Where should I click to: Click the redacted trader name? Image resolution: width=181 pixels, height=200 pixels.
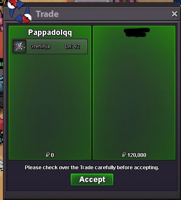[x=137, y=32]
